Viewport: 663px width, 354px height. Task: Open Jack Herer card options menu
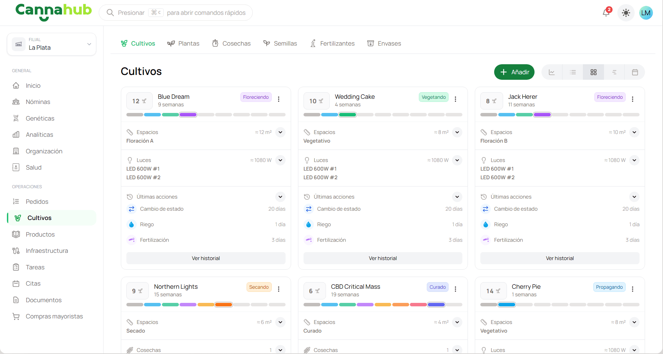(x=633, y=99)
